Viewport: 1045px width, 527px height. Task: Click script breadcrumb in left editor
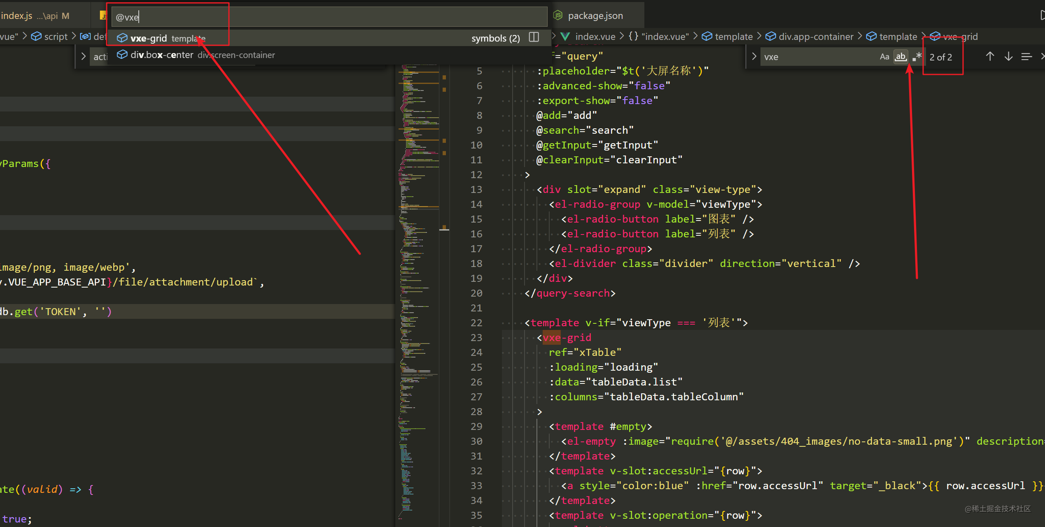[56, 37]
